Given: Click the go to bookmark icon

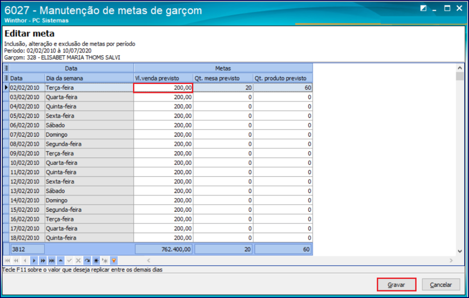Looking at the screenshot, I should (105, 261).
